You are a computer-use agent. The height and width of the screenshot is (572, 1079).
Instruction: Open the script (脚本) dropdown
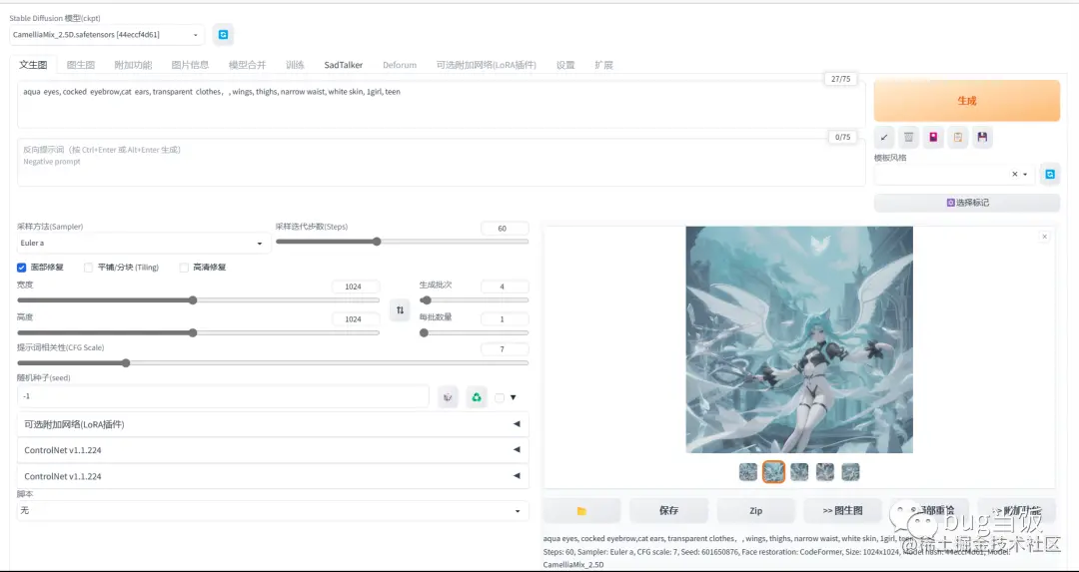[x=273, y=511]
